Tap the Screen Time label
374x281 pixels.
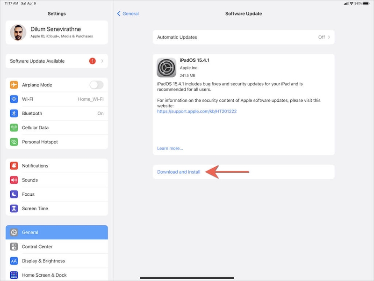35,208
